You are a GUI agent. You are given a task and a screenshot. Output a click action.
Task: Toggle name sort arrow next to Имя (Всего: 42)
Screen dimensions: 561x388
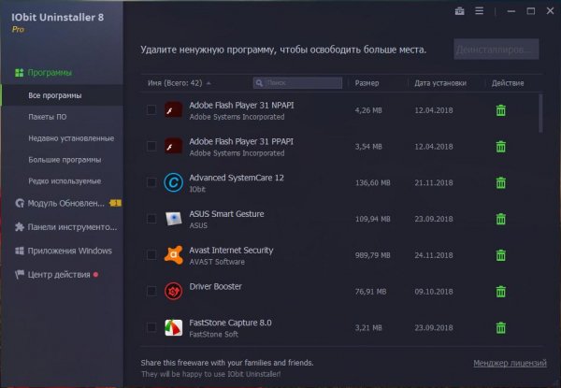pos(209,83)
